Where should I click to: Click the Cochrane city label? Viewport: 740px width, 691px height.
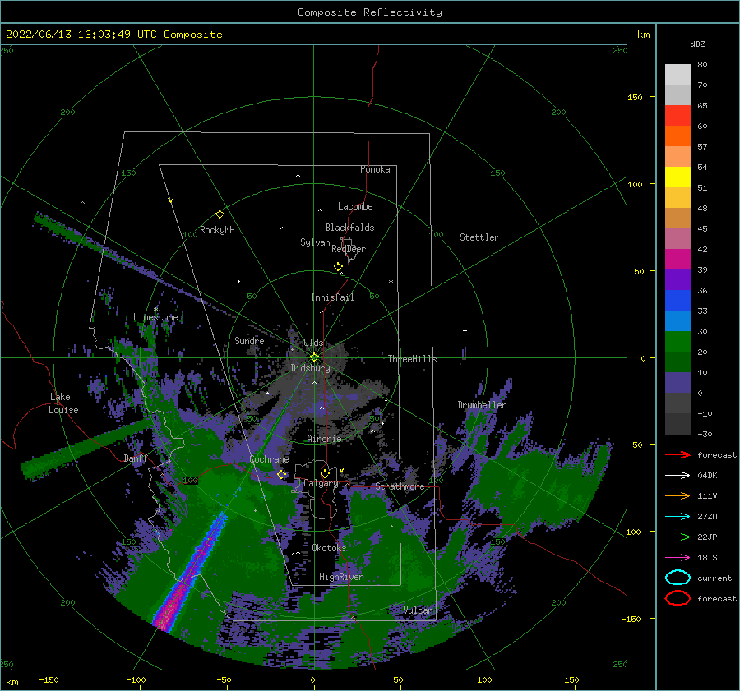[x=269, y=459]
